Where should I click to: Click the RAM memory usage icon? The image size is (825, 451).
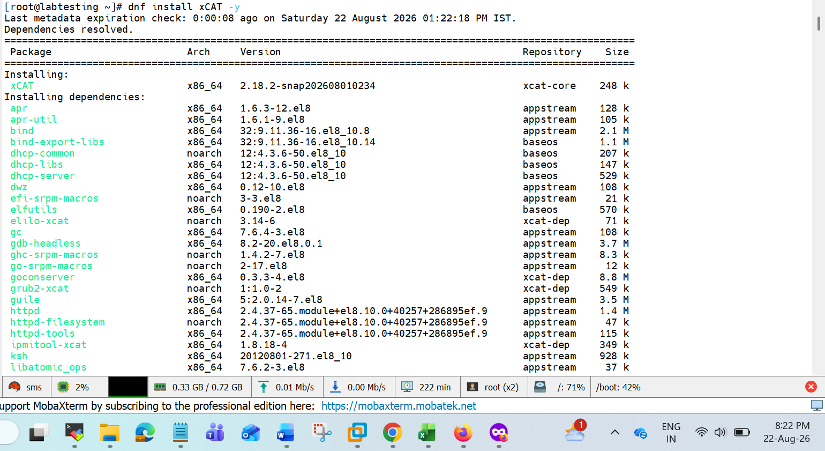(160, 387)
